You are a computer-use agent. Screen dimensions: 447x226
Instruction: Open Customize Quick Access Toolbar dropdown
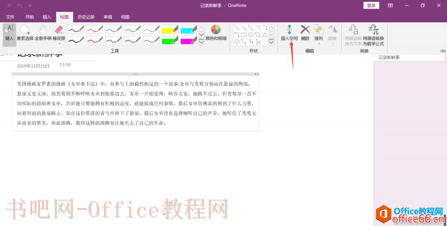click(30, 6)
